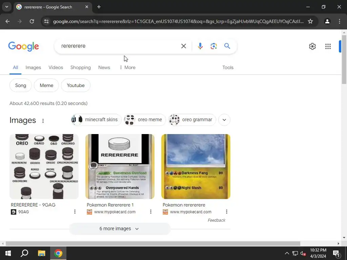Filter by Song chip
The image size is (347, 260).
point(21,85)
